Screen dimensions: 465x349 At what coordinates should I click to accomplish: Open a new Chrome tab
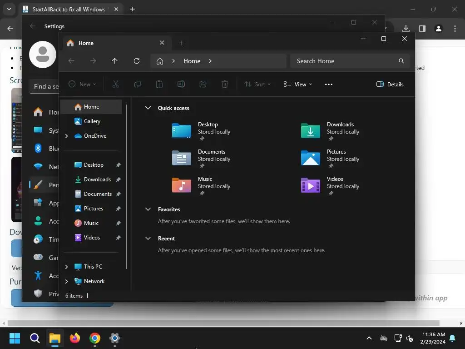pyautogui.click(x=133, y=9)
